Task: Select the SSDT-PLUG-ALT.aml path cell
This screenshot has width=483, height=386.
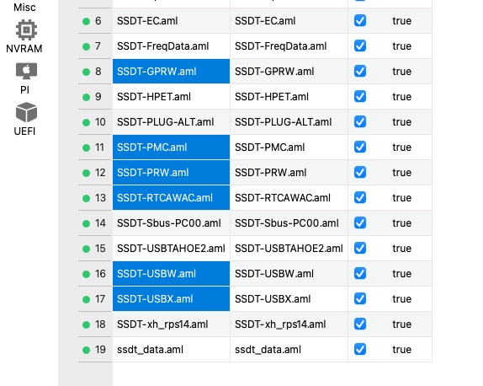Action: [x=171, y=122]
